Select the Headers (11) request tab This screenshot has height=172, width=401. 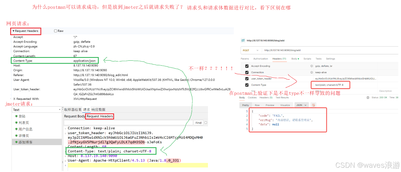[x=279, y=59]
